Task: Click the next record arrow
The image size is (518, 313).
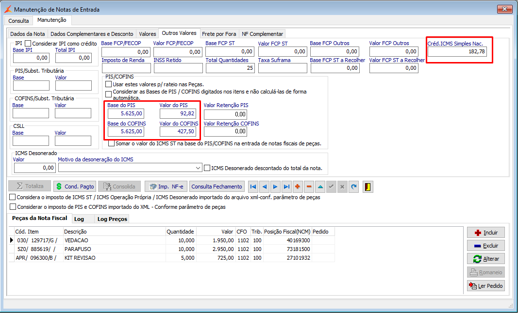Action: (x=275, y=187)
